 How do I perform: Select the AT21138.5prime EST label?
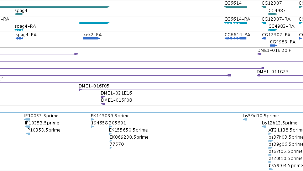click(x=286, y=130)
